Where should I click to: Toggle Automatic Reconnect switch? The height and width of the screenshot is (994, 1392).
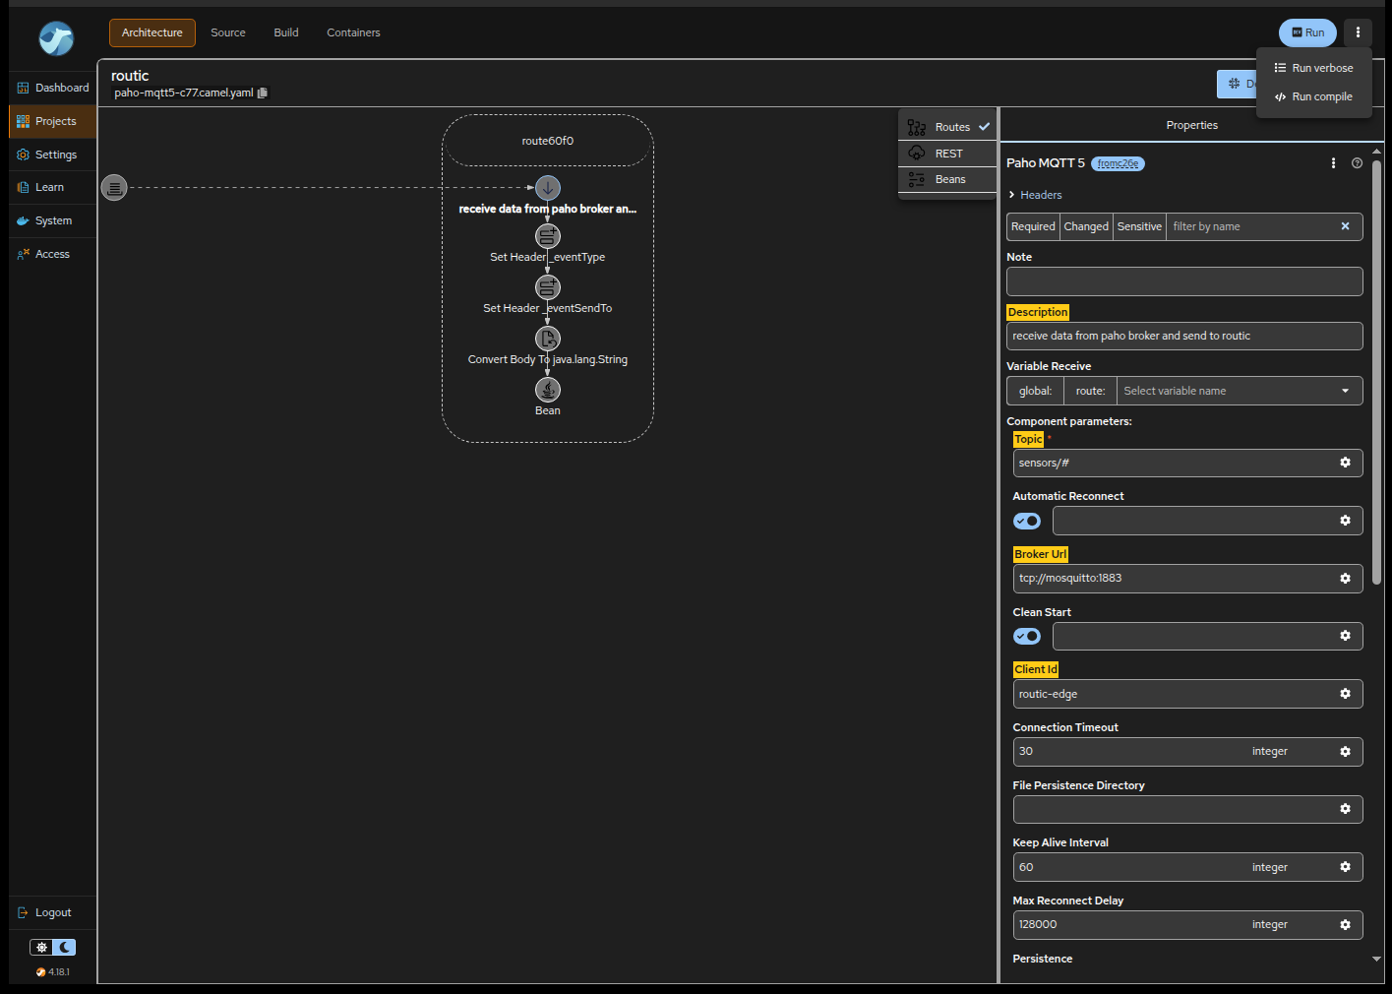[1027, 521]
